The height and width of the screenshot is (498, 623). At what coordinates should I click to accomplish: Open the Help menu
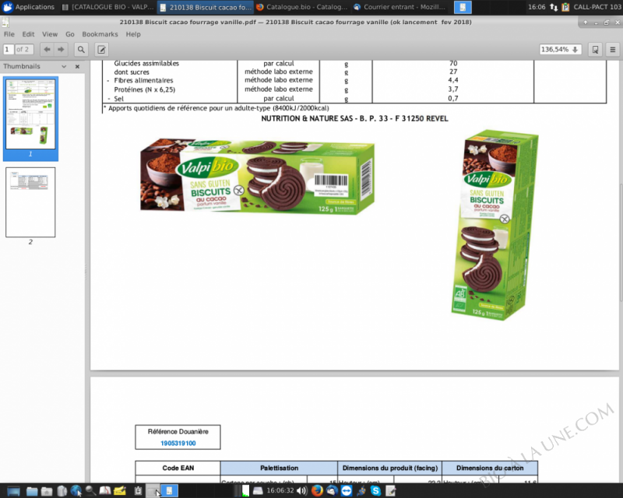[133, 34]
